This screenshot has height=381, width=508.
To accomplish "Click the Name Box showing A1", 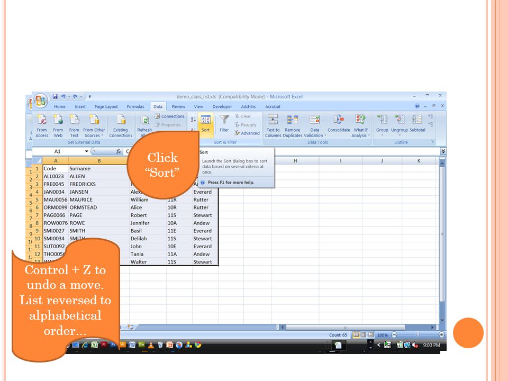I will (57, 151).
